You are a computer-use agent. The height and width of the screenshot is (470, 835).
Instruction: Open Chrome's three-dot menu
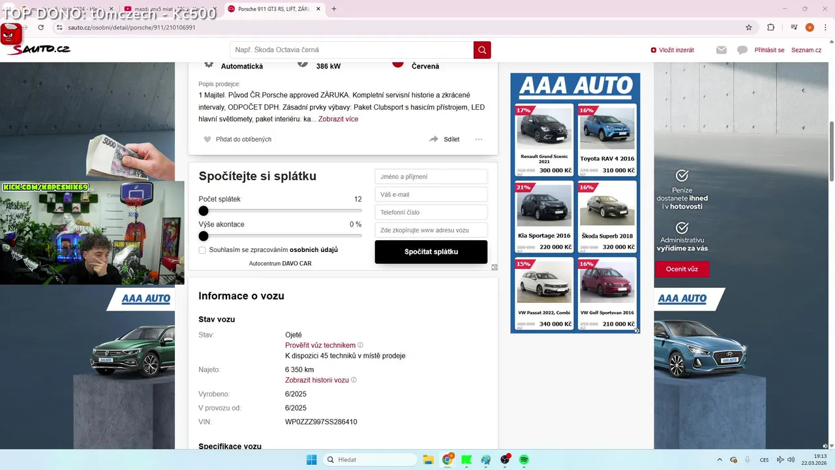(x=824, y=27)
